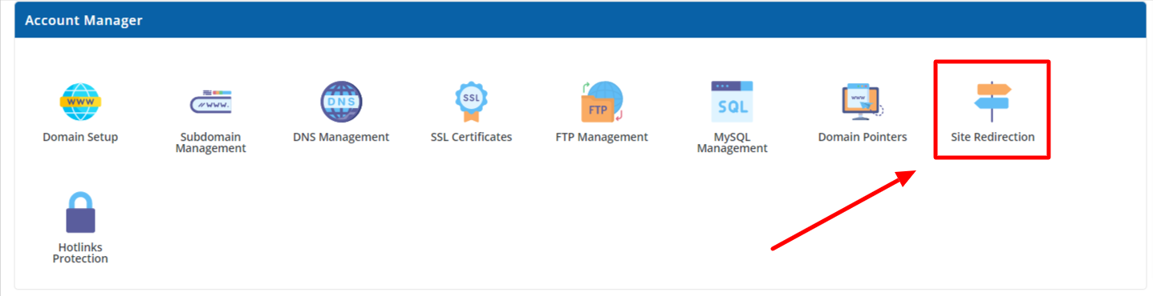Click the Domain Setup label
This screenshot has height=296, width=1153.
80,137
